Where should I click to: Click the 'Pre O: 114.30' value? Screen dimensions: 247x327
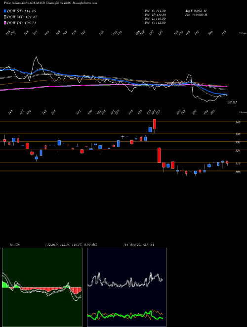pyautogui.click(x=155, y=11)
